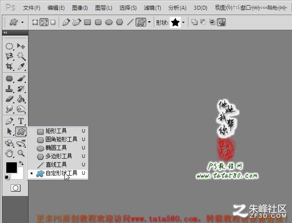Pick the Rectangle shape in the options bar

[x=88, y=22]
